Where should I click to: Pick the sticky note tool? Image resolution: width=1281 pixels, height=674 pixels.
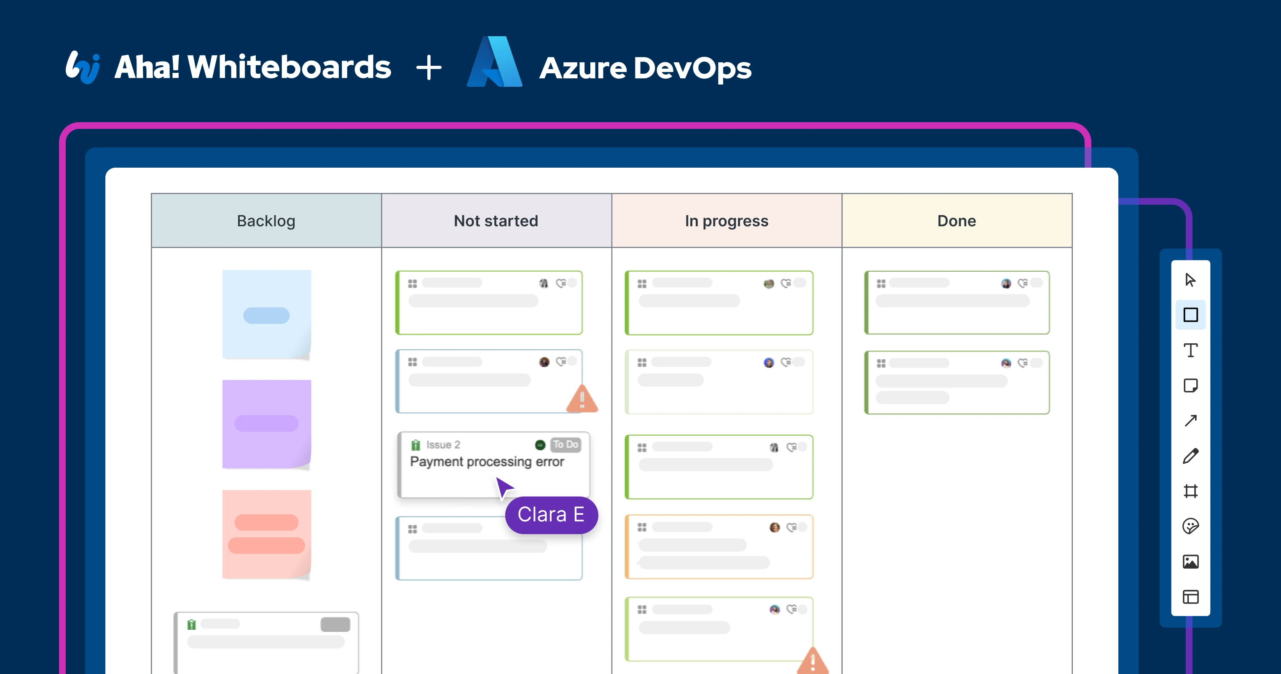[x=1190, y=386]
